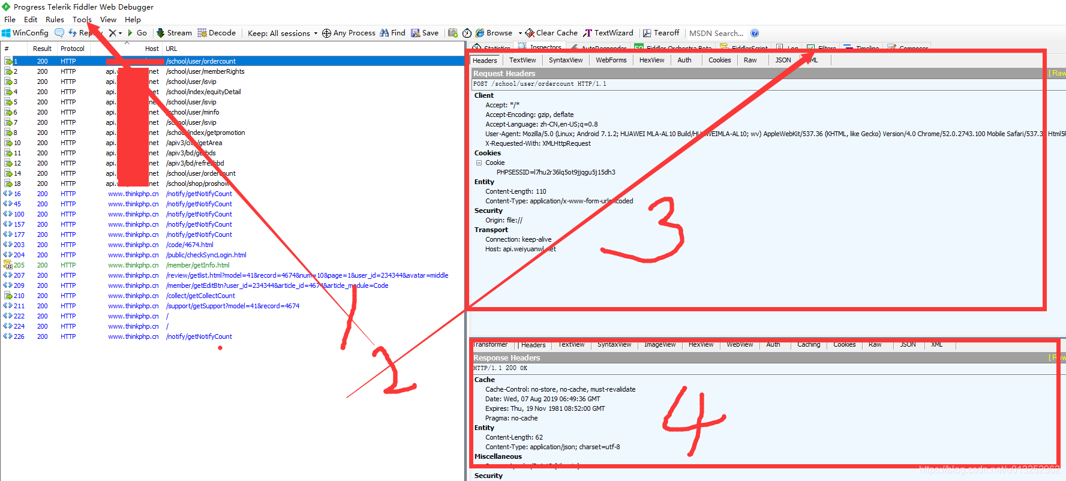This screenshot has height=481, width=1066.
Task: Select request SyntaxView inspector tab
Action: tap(566, 60)
